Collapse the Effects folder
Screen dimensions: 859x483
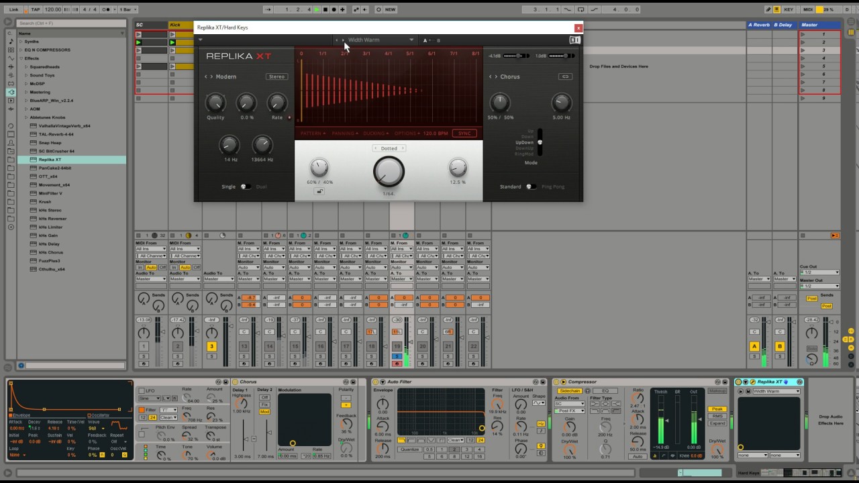(21, 58)
